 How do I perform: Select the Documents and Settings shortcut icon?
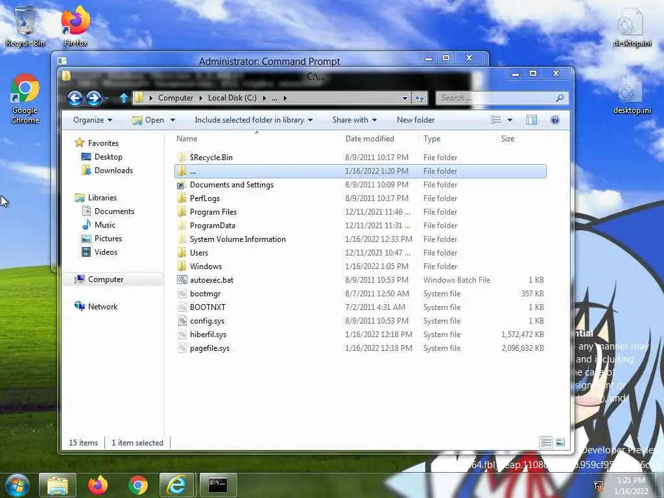(x=182, y=185)
